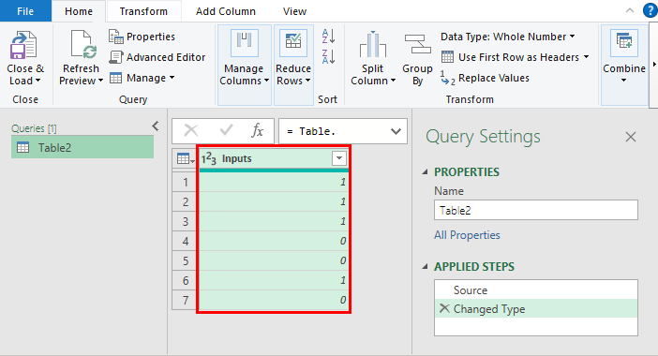Collapse the ribbon with the caret
This screenshot has width=658, height=356.
pos(630,11)
